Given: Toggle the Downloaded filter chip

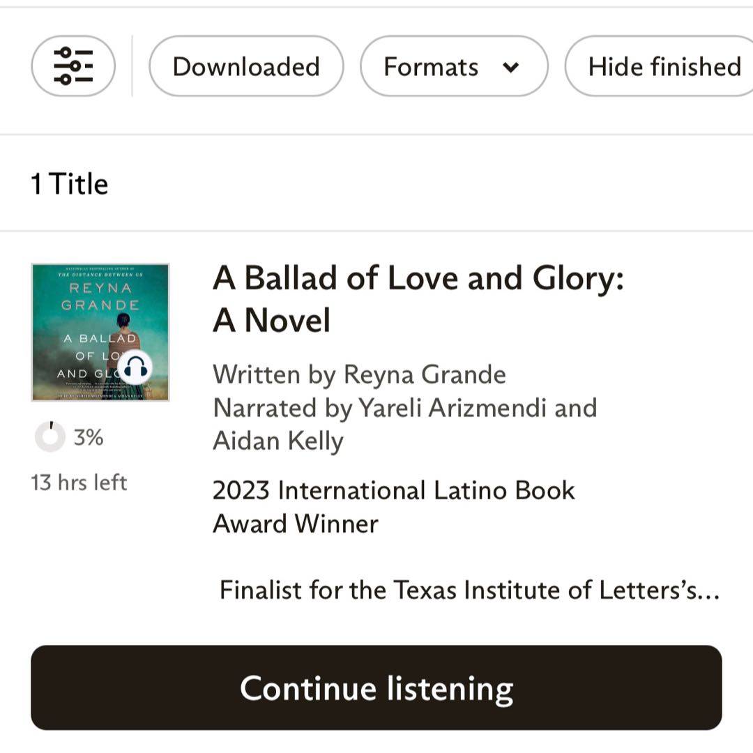Looking at the screenshot, I should 246,67.
